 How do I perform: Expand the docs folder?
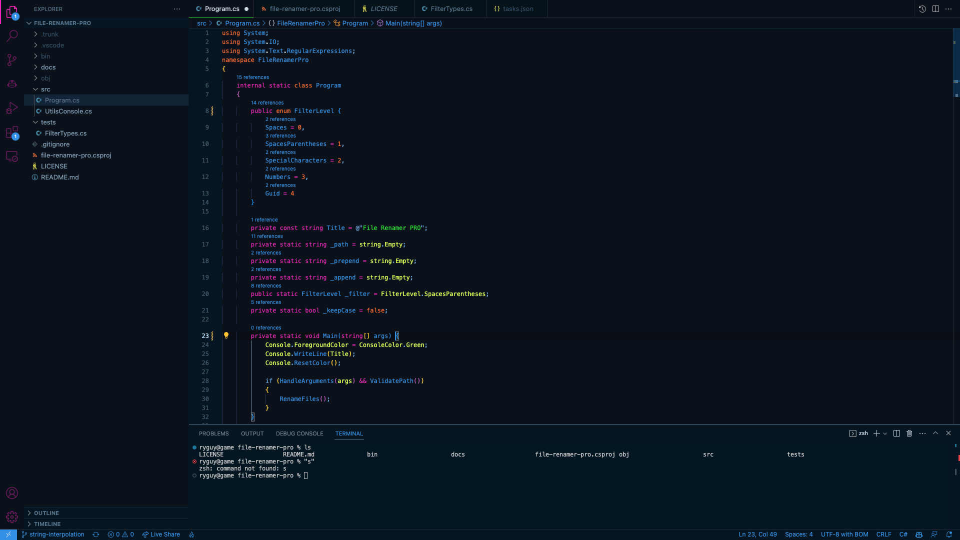48,67
